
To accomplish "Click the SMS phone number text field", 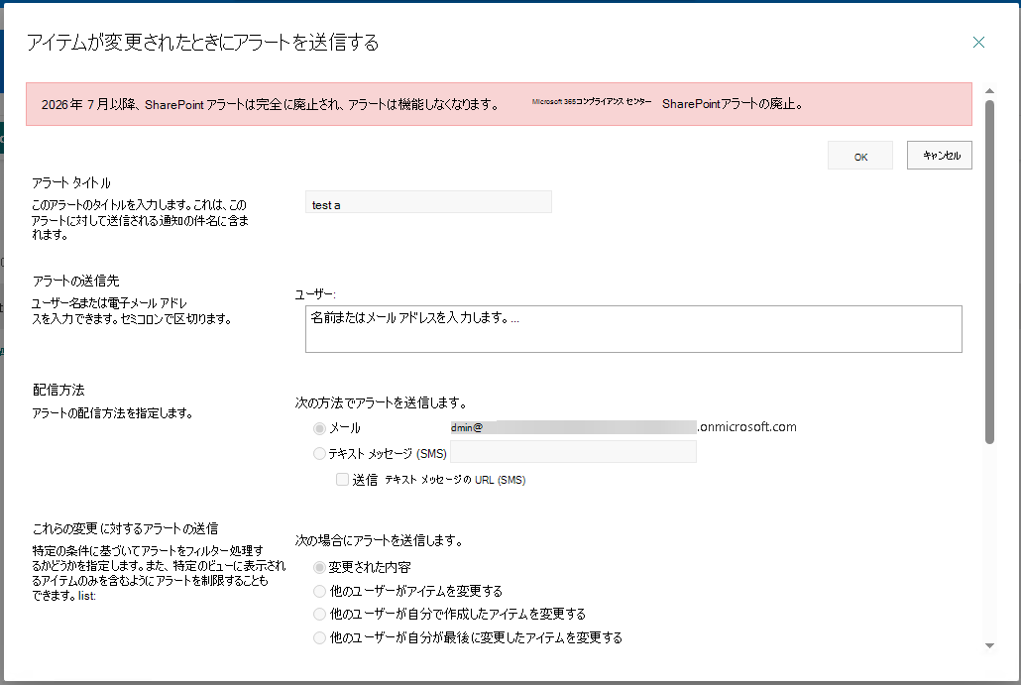I will tap(573, 451).
